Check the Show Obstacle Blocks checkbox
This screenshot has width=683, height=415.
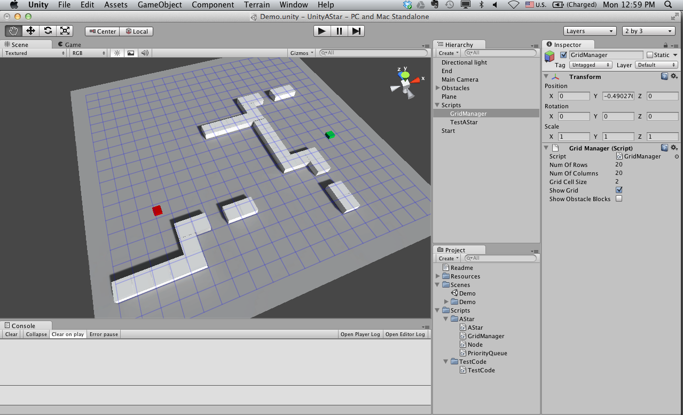(619, 198)
